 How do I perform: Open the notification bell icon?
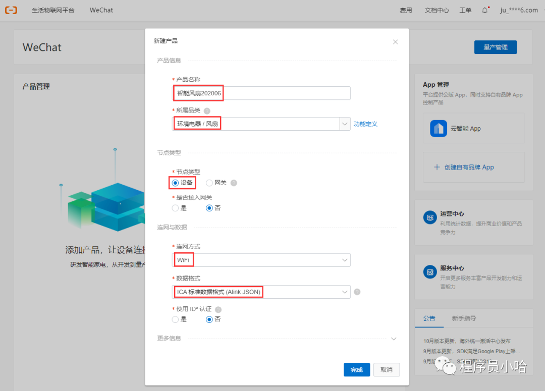coord(485,10)
